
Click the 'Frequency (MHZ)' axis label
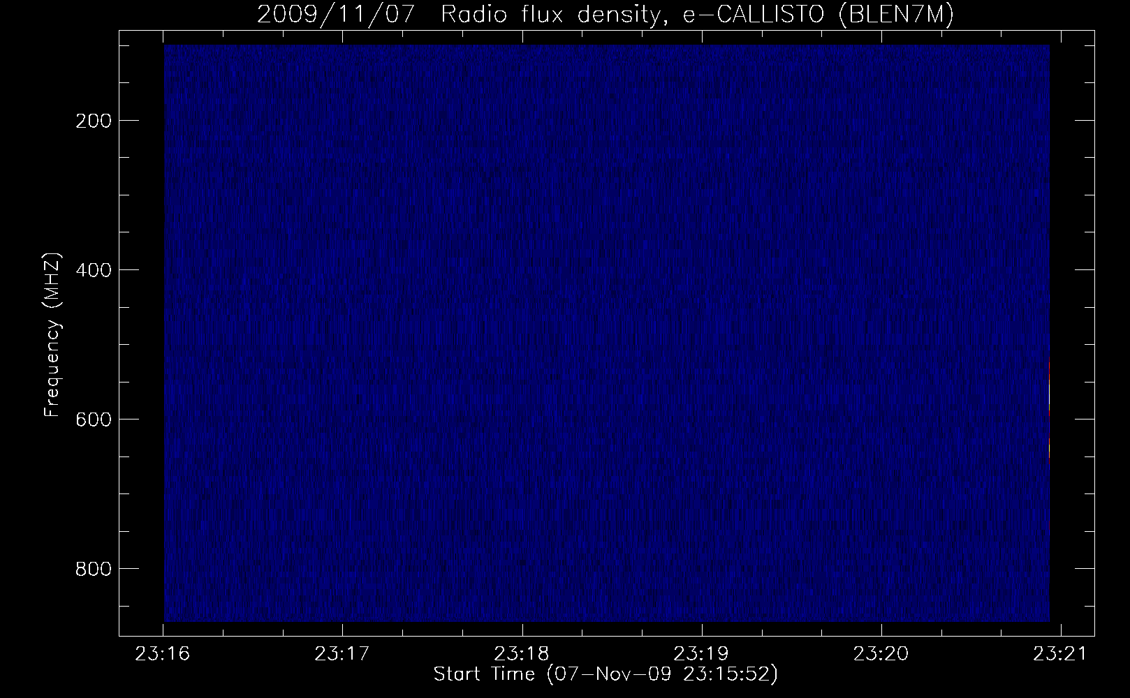pyautogui.click(x=52, y=336)
